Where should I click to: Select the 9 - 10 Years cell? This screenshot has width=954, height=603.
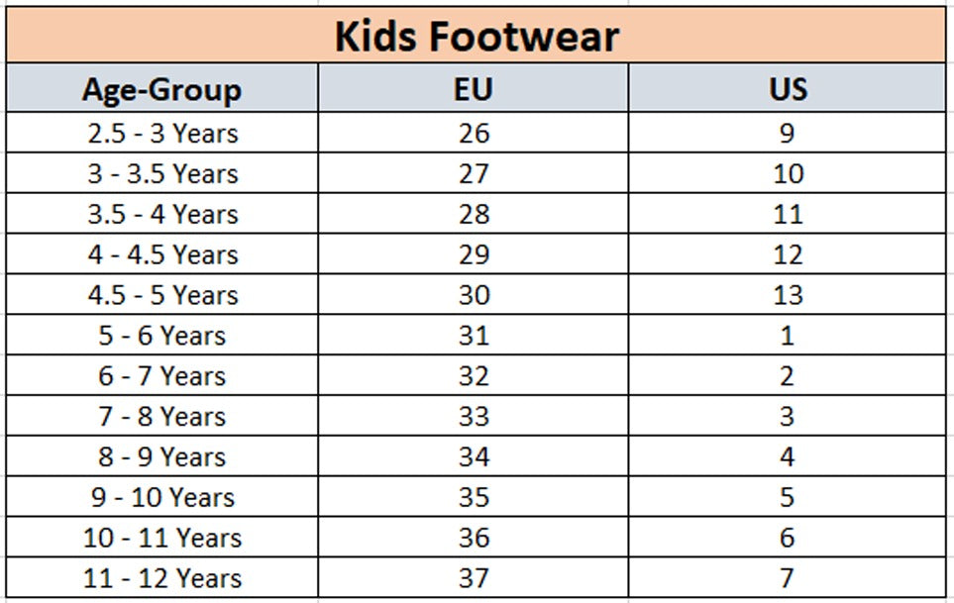pos(162,497)
